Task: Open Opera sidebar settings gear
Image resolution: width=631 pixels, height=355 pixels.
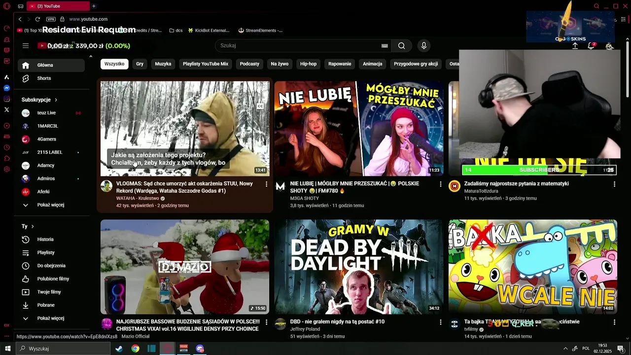Action: click(x=7, y=169)
